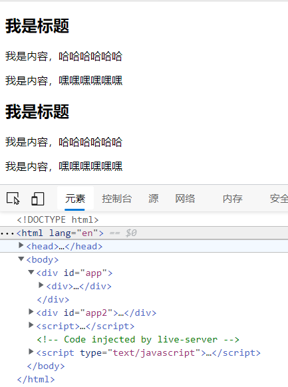Open the 控制台 tab
Image resolution: width=288 pixels, height=387 pixels.
[x=117, y=199]
